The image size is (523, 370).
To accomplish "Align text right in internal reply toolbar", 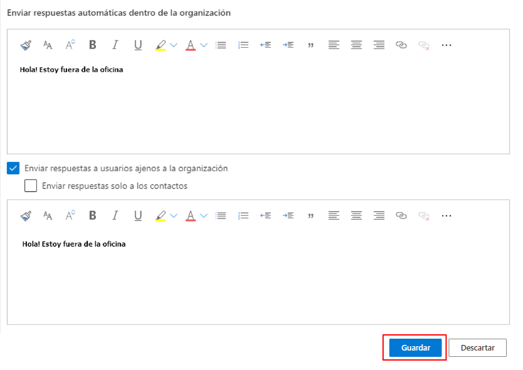I will coord(379,45).
